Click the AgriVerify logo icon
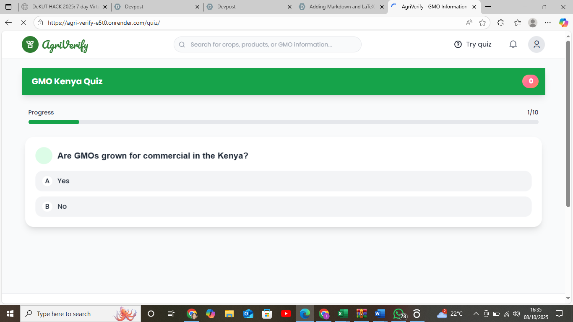Image resolution: width=573 pixels, height=322 pixels. pyautogui.click(x=30, y=44)
